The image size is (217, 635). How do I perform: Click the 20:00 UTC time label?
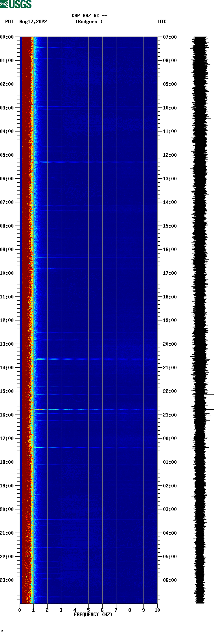(x=170, y=344)
